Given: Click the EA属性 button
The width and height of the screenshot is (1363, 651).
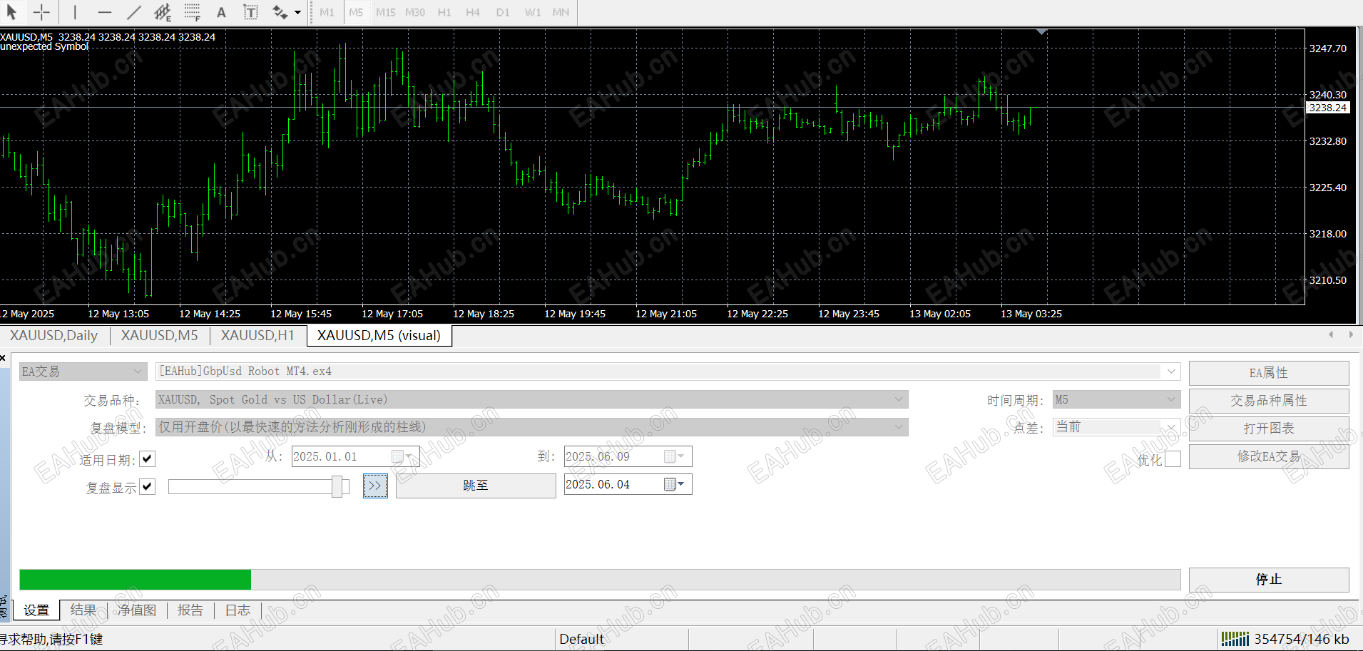Looking at the screenshot, I should (x=1269, y=372).
